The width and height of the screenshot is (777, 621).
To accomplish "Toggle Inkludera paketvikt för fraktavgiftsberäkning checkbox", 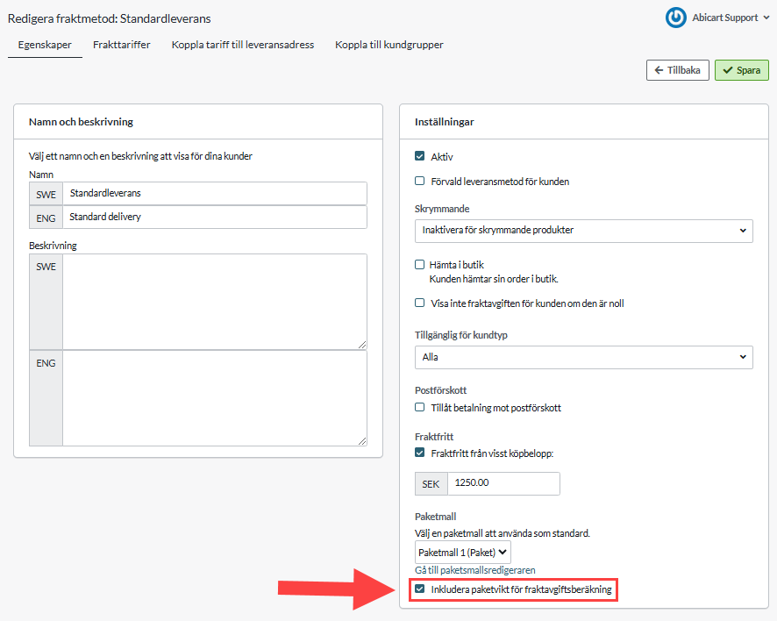I will pos(421,589).
